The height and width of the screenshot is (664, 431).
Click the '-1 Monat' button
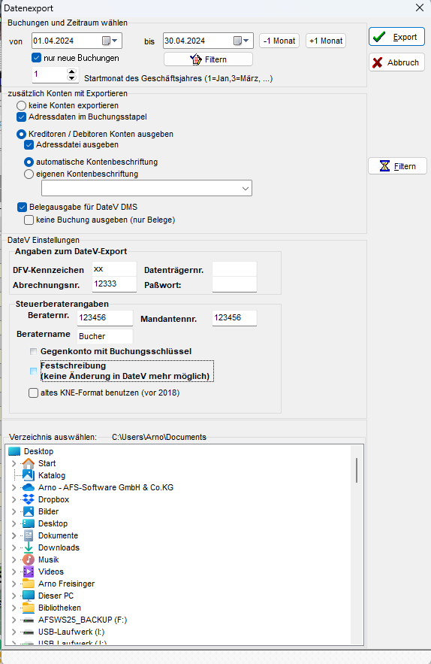(279, 41)
